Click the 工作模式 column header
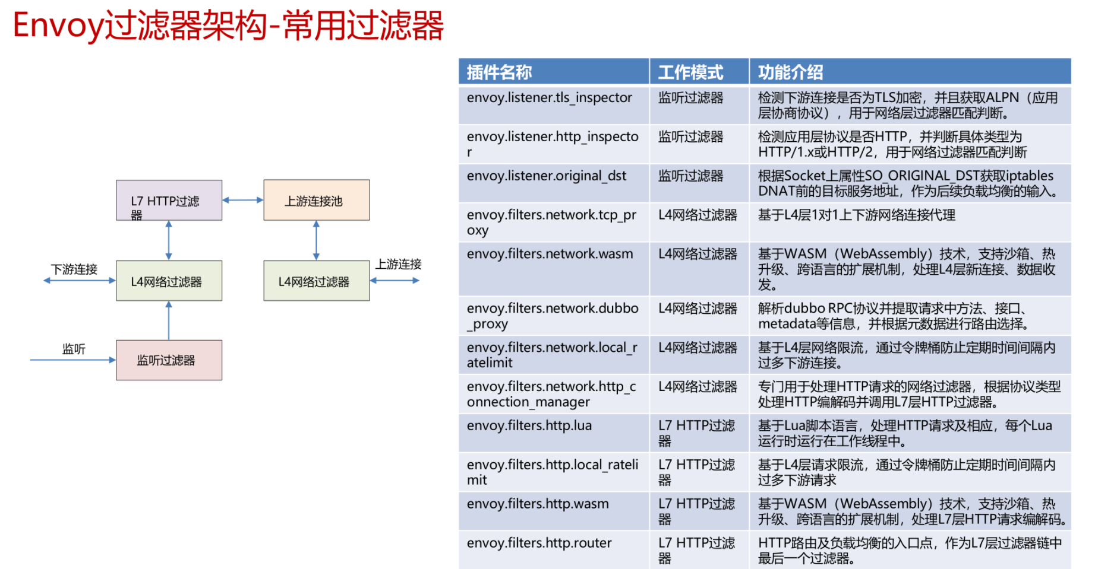 click(x=699, y=72)
